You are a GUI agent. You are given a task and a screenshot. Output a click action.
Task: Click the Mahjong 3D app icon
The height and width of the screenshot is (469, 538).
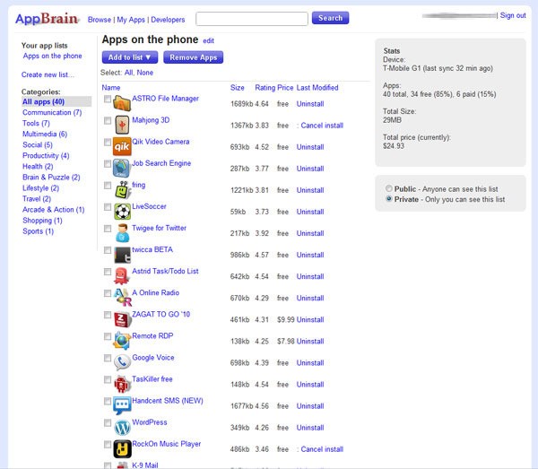[x=122, y=125]
